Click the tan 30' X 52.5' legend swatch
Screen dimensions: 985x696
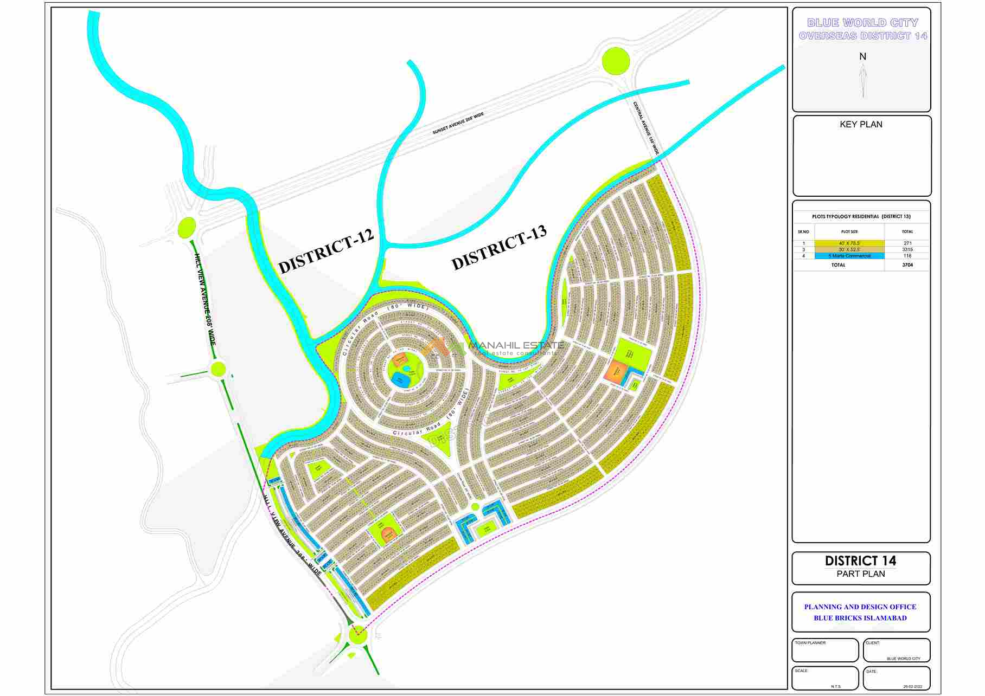click(849, 249)
